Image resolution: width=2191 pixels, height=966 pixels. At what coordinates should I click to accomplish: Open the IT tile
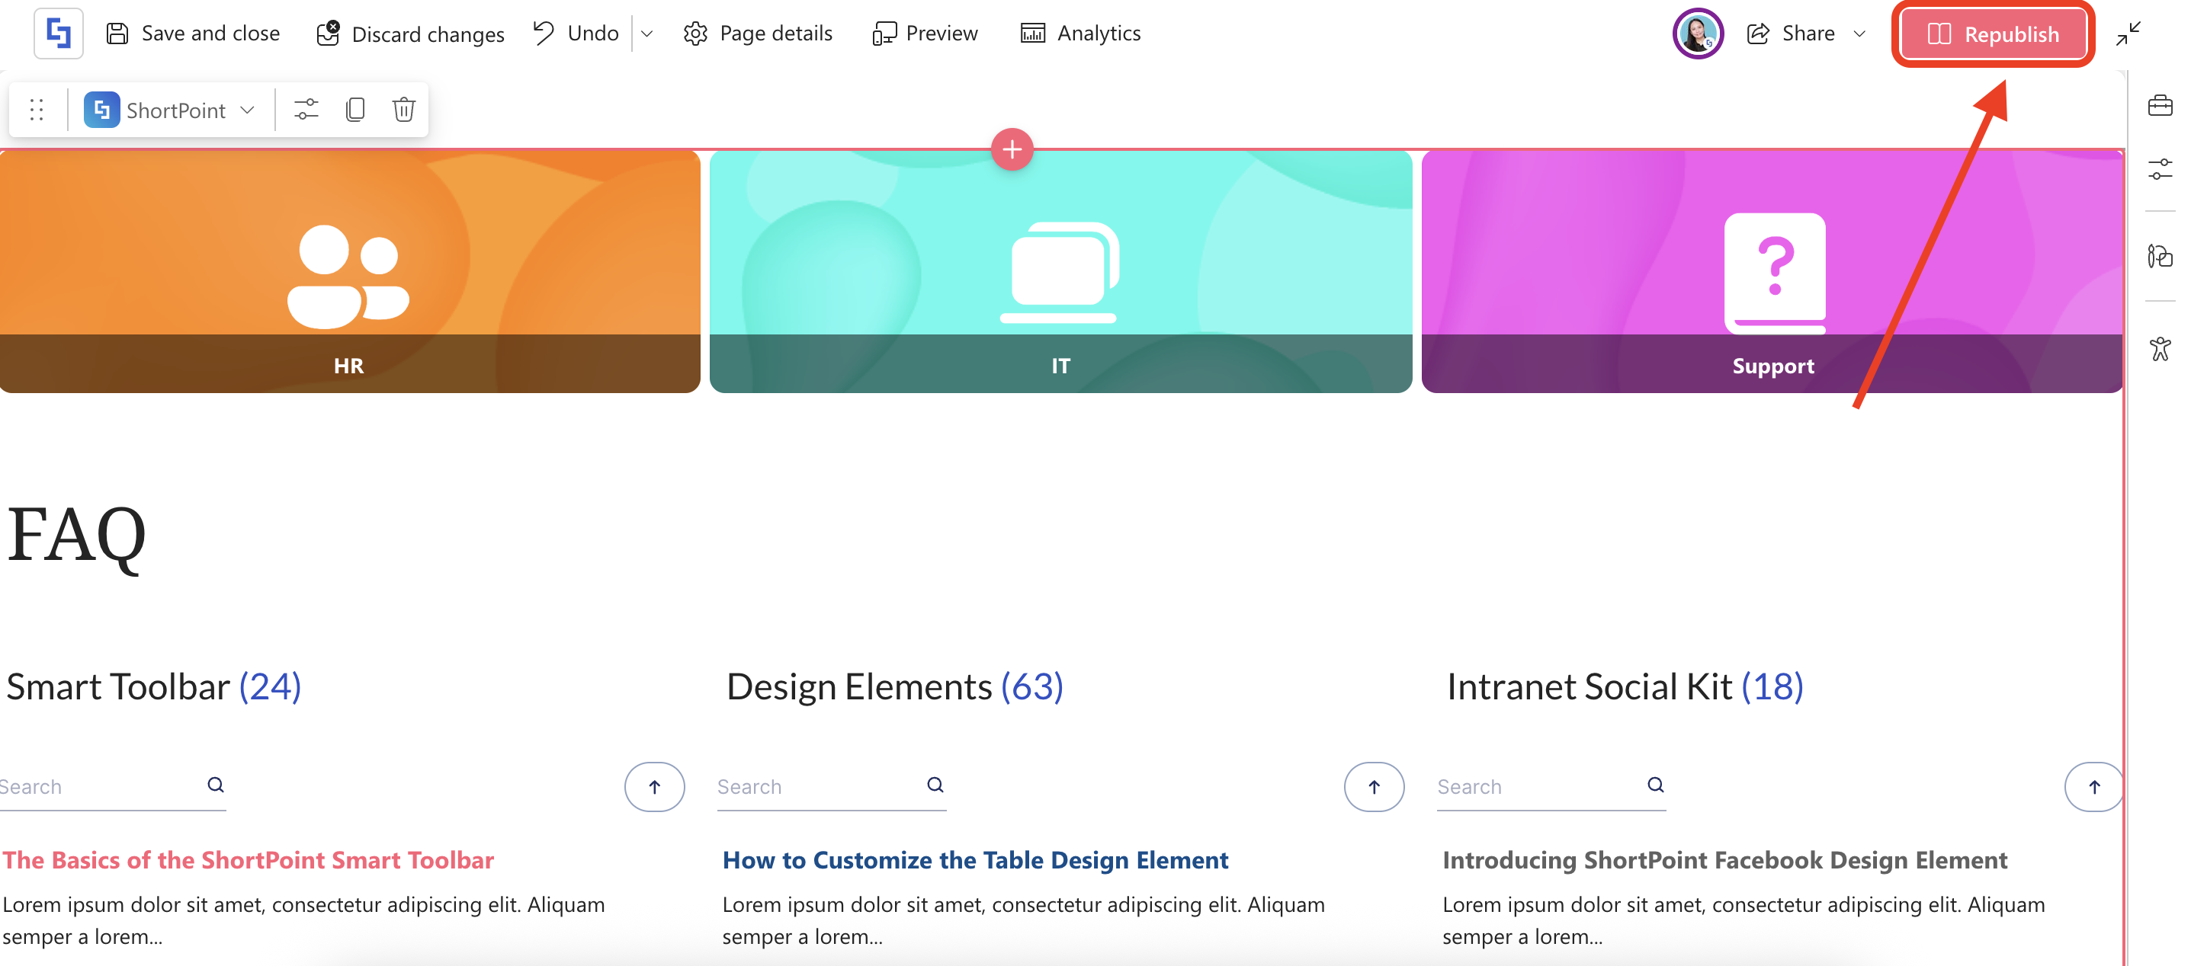point(1060,271)
